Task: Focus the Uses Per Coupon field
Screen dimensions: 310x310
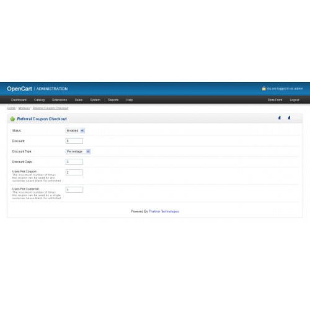Action: (x=74, y=172)
